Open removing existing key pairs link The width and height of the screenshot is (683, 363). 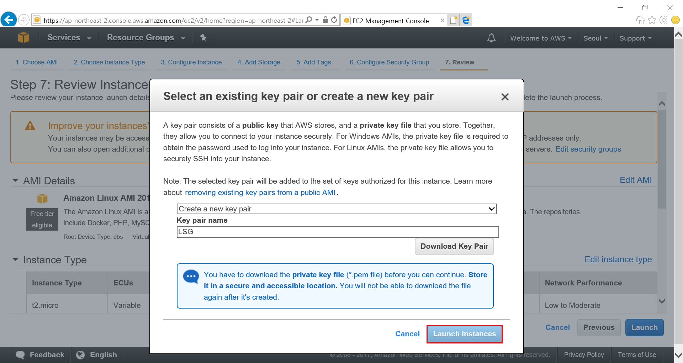pos(260,193)
